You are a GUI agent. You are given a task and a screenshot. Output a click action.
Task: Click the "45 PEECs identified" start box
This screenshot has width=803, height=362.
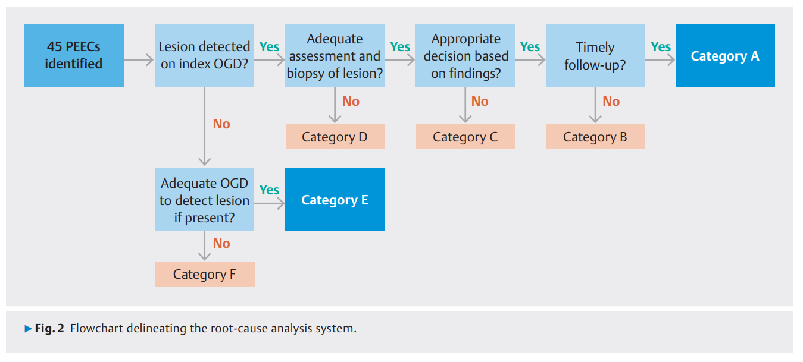tap(74, 56)
